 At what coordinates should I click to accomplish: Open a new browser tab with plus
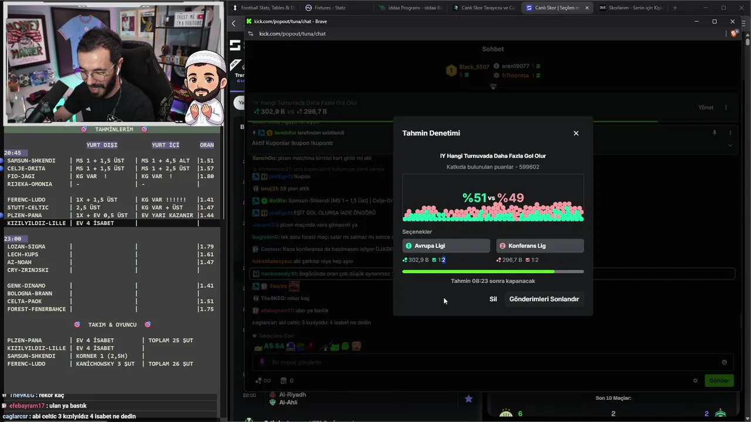coord(675,8)
